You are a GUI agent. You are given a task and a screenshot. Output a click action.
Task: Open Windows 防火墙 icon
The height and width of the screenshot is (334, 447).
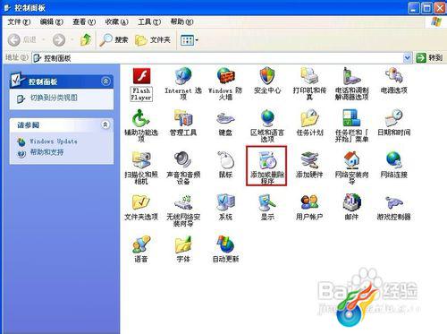click(x=225, y=83)
